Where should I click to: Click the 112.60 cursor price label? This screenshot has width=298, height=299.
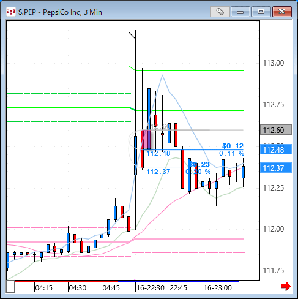tap(276, 130)
